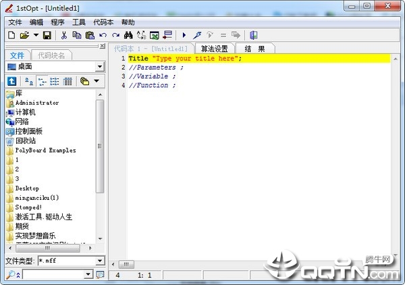
Task: Click the Paste clipboard icon
Action: click(x=90, y=35)
